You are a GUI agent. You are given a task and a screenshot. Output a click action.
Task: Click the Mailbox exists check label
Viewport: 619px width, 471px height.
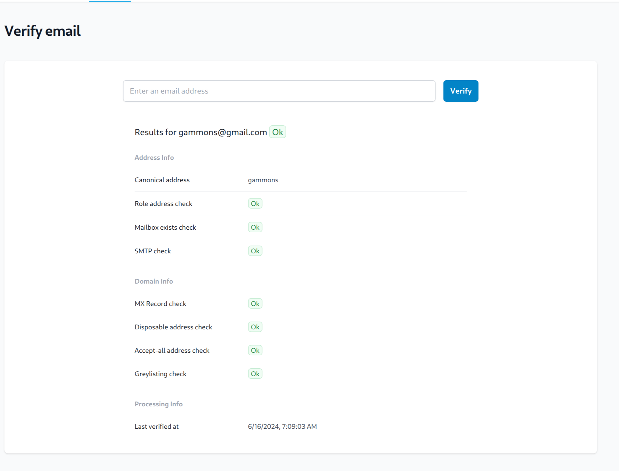(165, 227)
